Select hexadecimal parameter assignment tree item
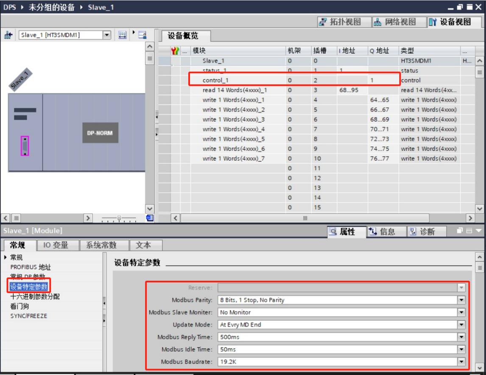 coord(35,296)
